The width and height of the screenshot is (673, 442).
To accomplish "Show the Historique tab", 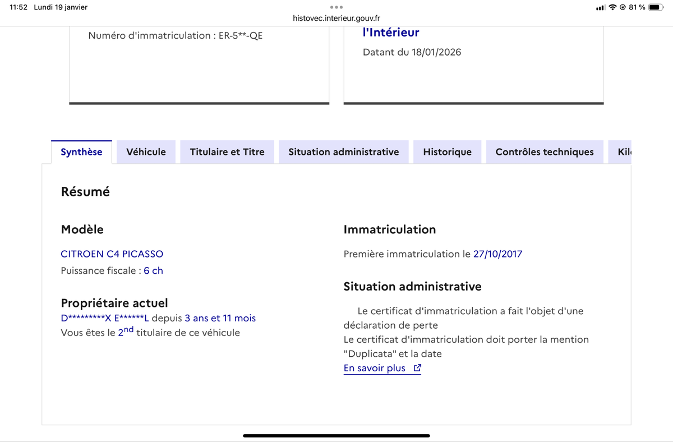I will pyautogui.click(x=447, y=152).
